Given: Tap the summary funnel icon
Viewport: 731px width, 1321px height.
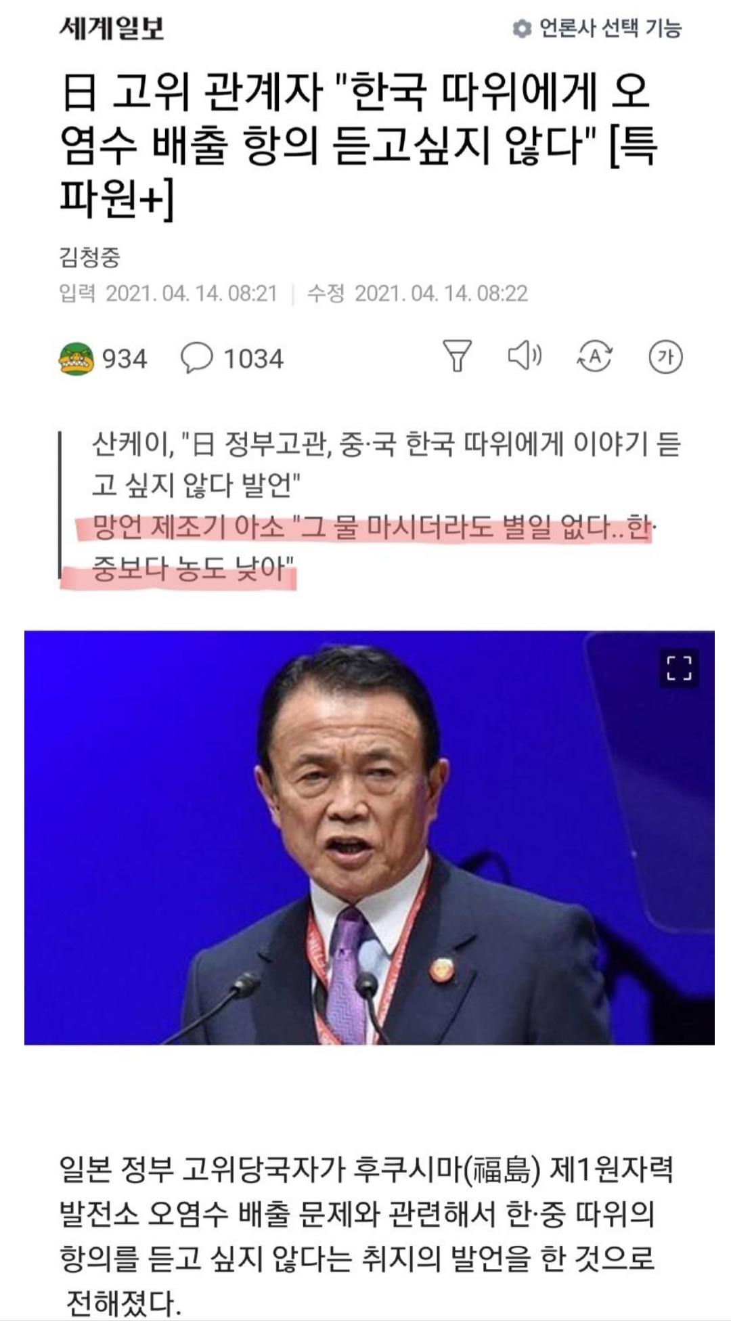Looking at the screenshot, I should coord(457,356).
